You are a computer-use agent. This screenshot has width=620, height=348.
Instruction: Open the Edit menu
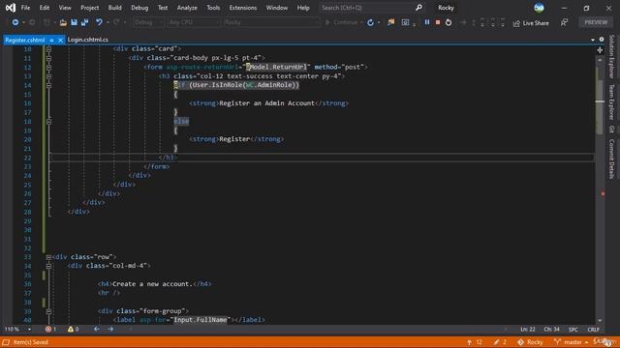pos(45,8)
